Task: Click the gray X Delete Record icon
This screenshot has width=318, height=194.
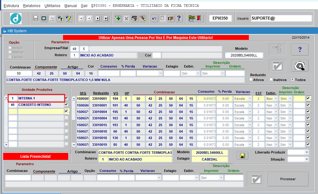Action: pos(126,18)
